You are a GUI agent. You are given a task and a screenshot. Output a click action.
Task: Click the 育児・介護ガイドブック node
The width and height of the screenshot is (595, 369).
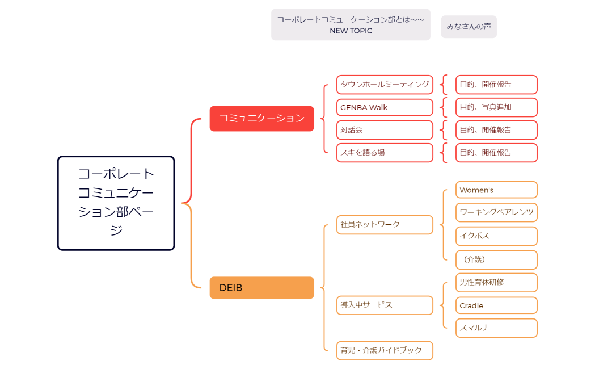[x=384, y=351]
